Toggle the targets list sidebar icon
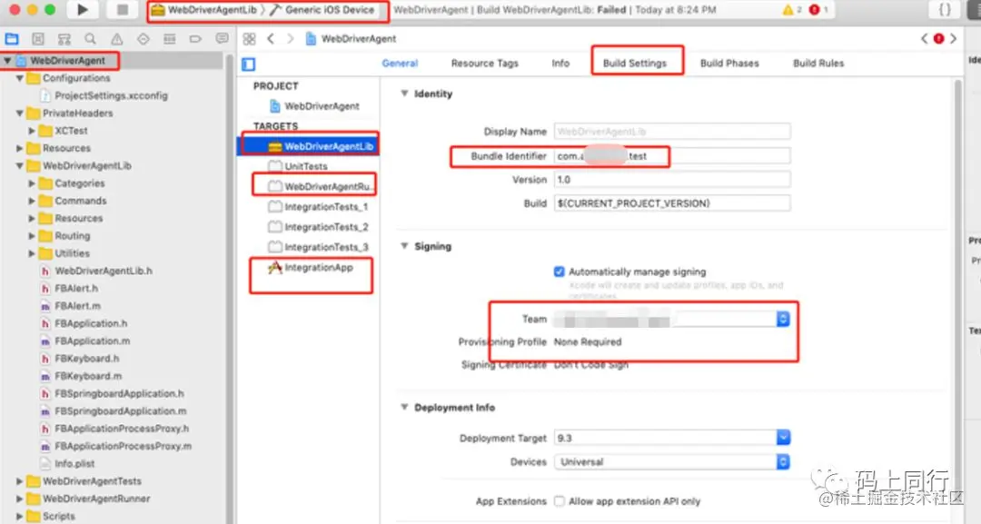981x524 pixels. [248, 64]
